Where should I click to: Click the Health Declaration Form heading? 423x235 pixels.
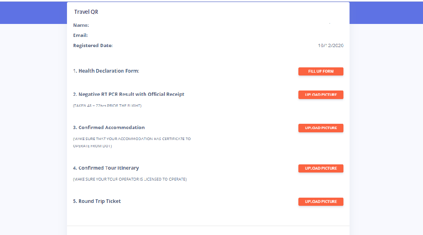coord(106,71)
